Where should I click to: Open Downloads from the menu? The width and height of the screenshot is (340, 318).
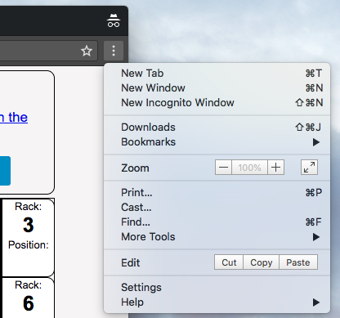click(x=217, y=128)
